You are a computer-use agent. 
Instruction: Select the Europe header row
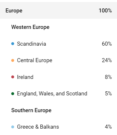tap(58, 10)
